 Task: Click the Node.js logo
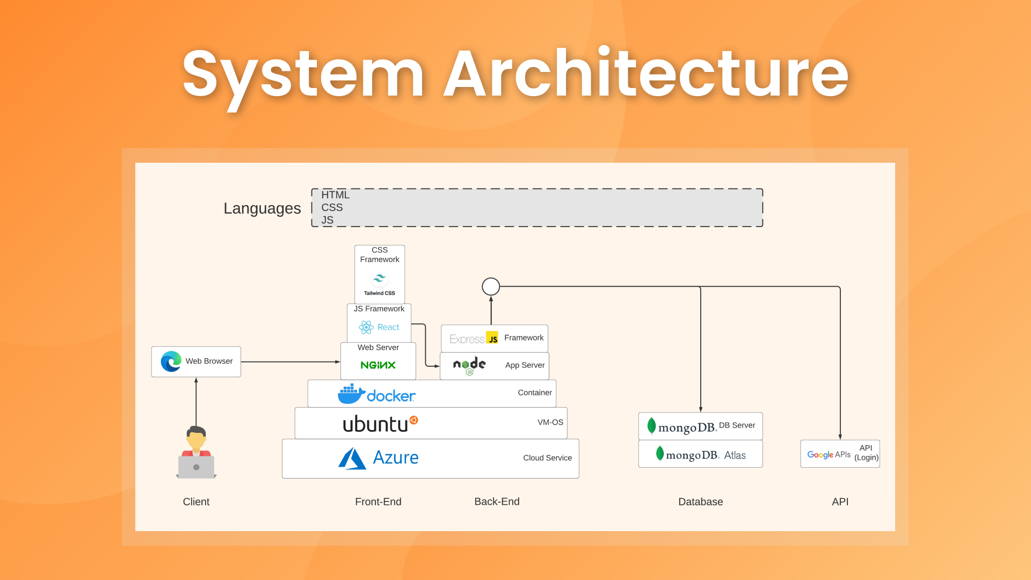point(469,366)
